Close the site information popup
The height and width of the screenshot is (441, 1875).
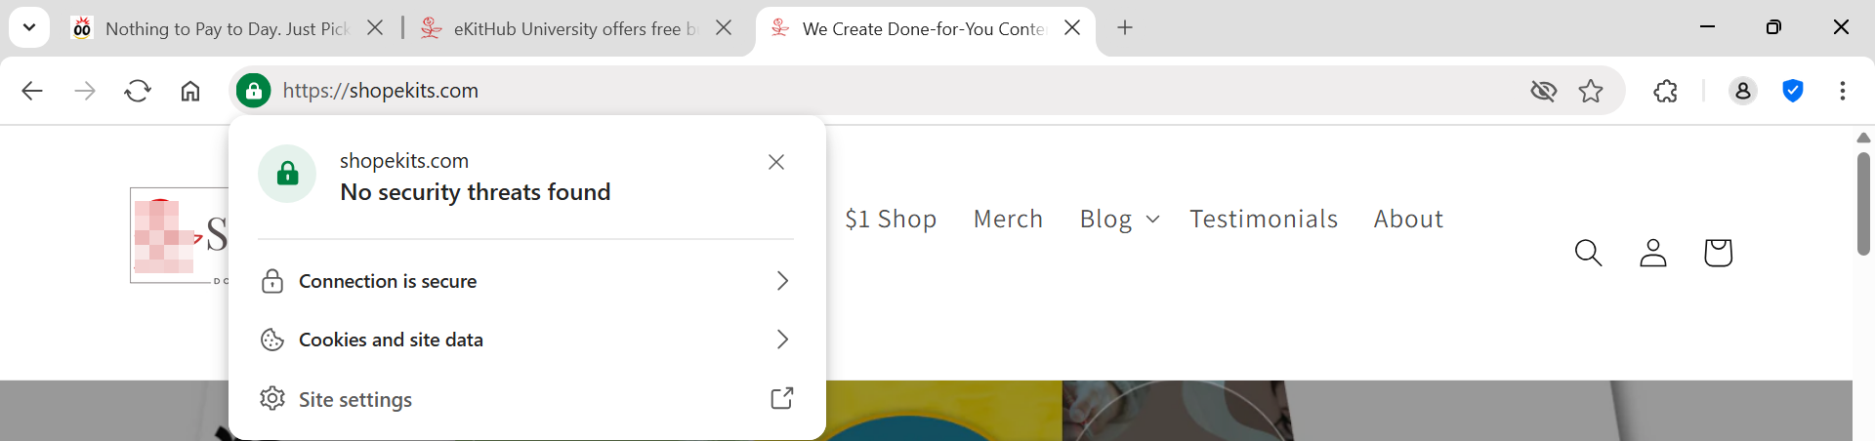776,162
